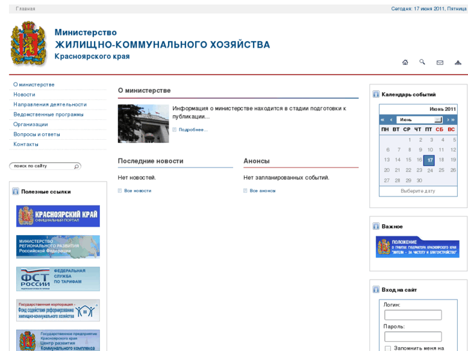This screenshot has height=351, width=468.
Task: Click the Июнь 2011 calendar title
Action: 443,109
